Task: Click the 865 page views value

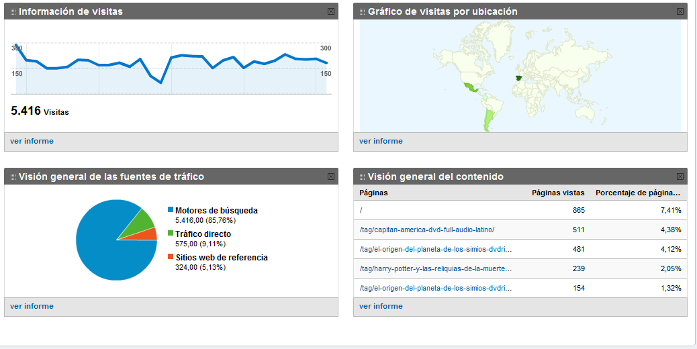Action: click(579, 211)
